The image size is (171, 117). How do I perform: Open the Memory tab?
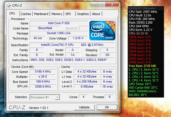tap(57, 14)
